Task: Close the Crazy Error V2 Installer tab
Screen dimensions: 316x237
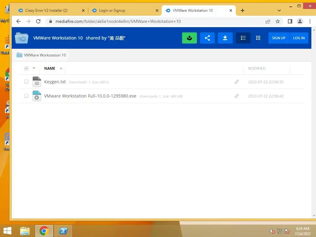Action: tap(83, 10)
